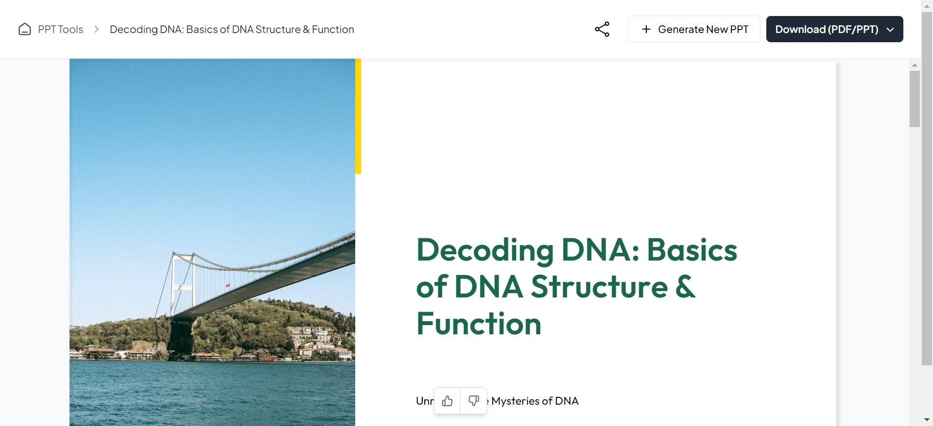Expand the Download dropdown arrow
The height and width of the screenshot is (426, 933).
(890, 30)
